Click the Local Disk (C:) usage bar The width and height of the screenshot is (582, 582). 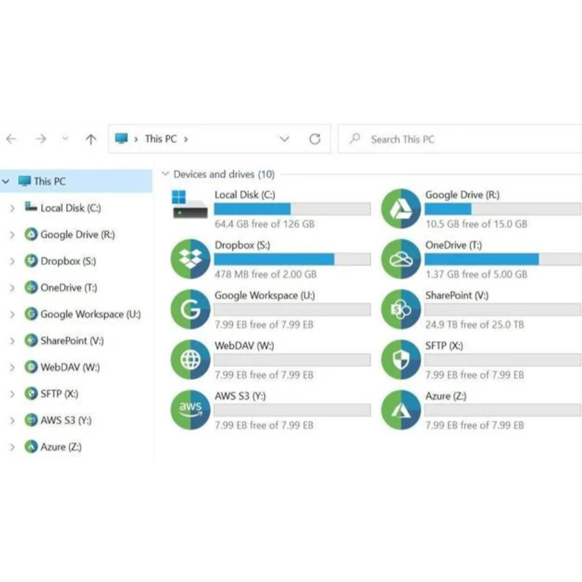coord(292,209)
